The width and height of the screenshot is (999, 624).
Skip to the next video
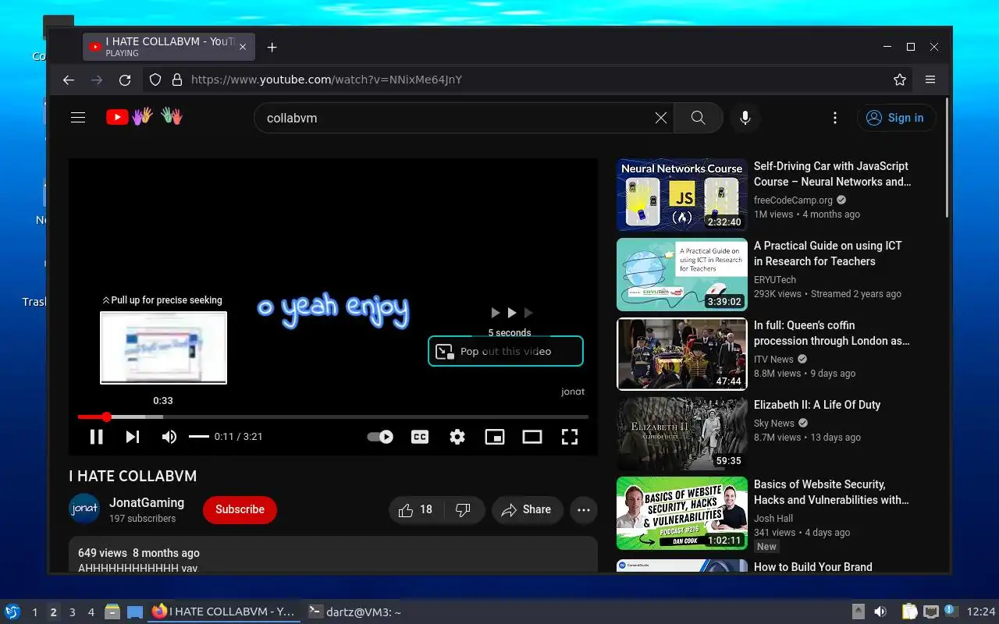point(133,437)
